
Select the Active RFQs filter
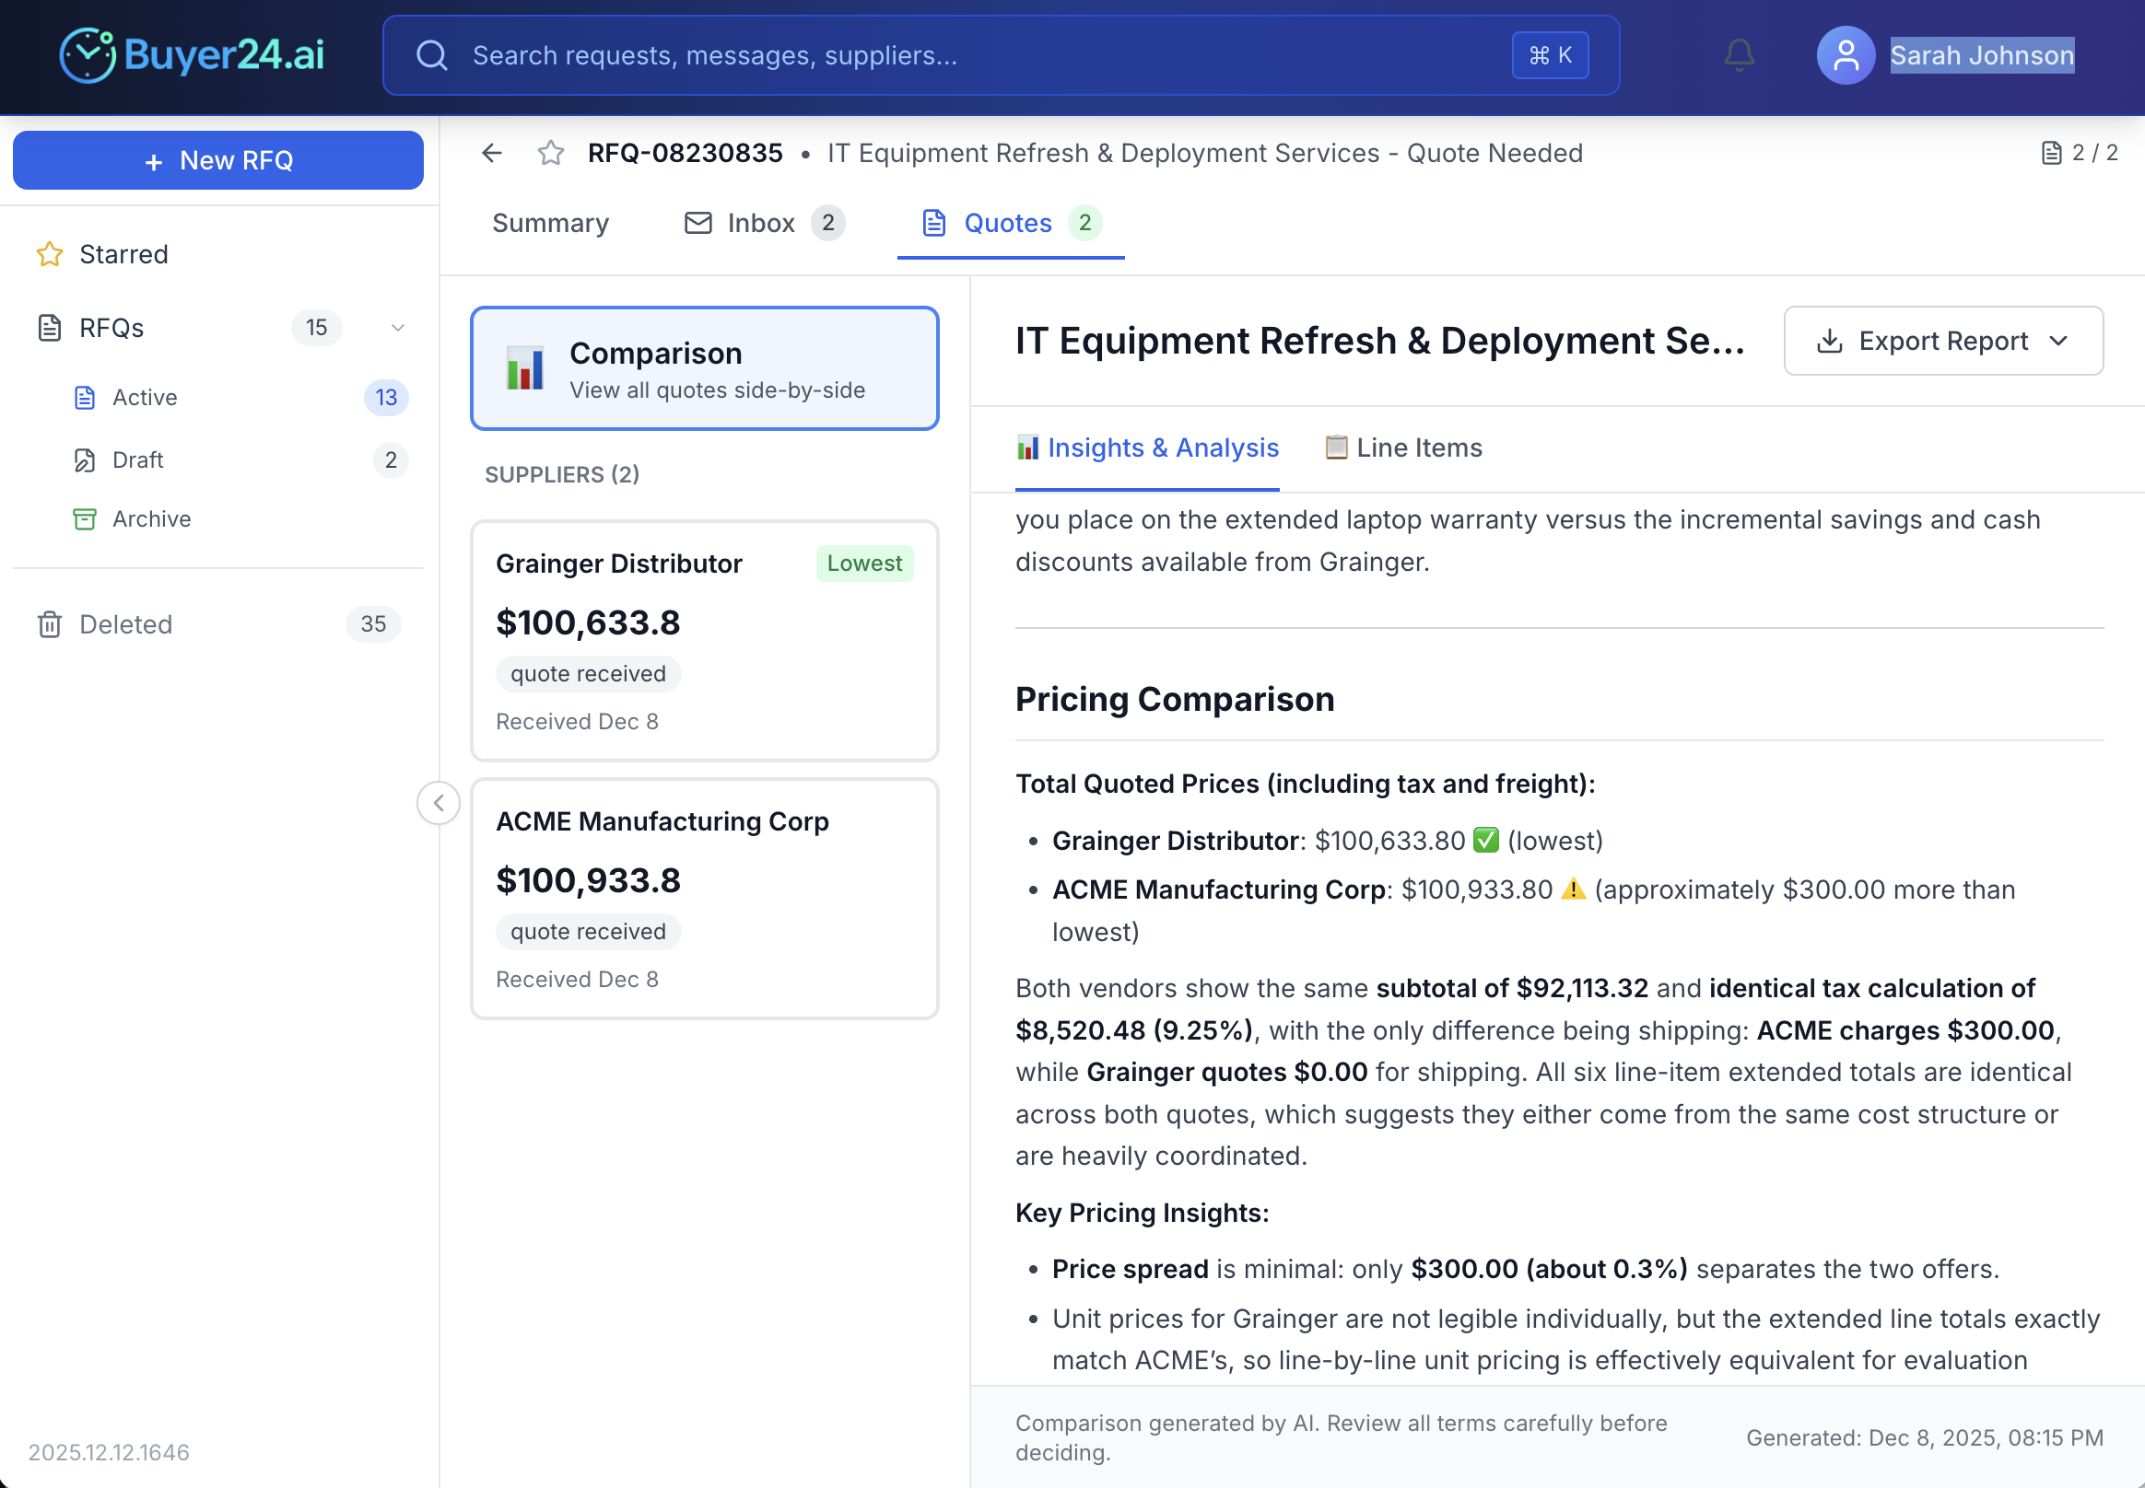[x=147, y=397]
